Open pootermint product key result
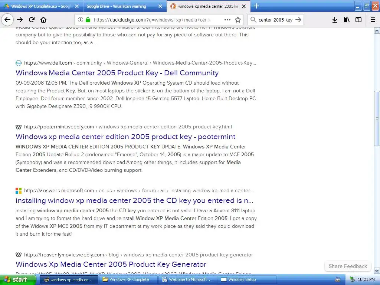This screenshot has width=380, height=285. (125, 137)
